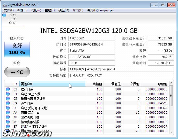Click the rotation rate field ---- (SSD)
This screenshot has width=178, height=139.
pyautogui.click(x=161, y=51)
